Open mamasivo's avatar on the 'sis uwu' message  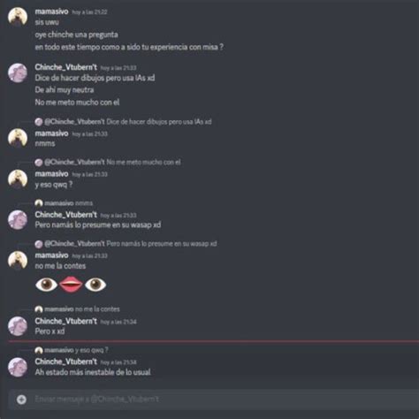pos(18,17)
